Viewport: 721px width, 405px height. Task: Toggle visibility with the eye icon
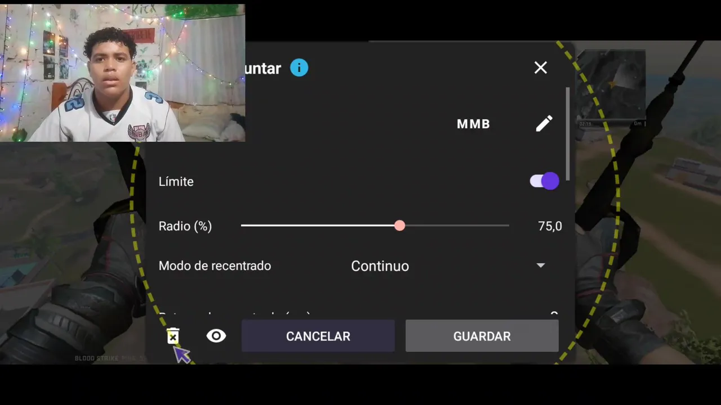[216, 336]
